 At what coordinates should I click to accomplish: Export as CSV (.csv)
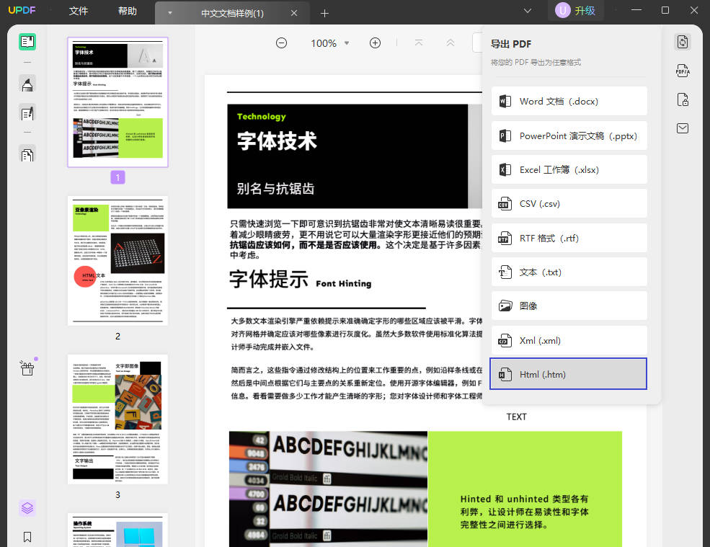click(x=569, y=204)
